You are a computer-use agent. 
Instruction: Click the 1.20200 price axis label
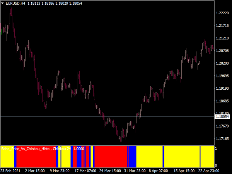(x=222, y=63)
